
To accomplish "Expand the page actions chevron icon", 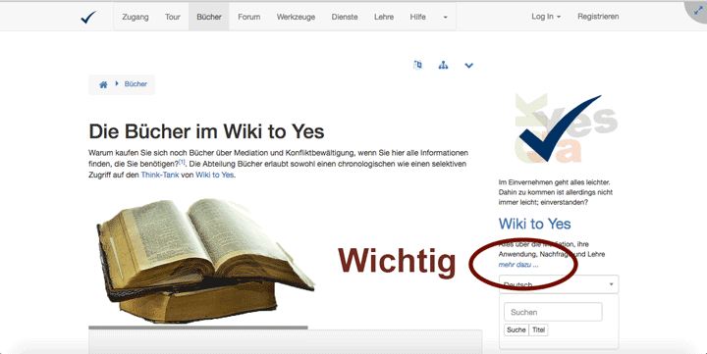I will click(x=469, y=66).
